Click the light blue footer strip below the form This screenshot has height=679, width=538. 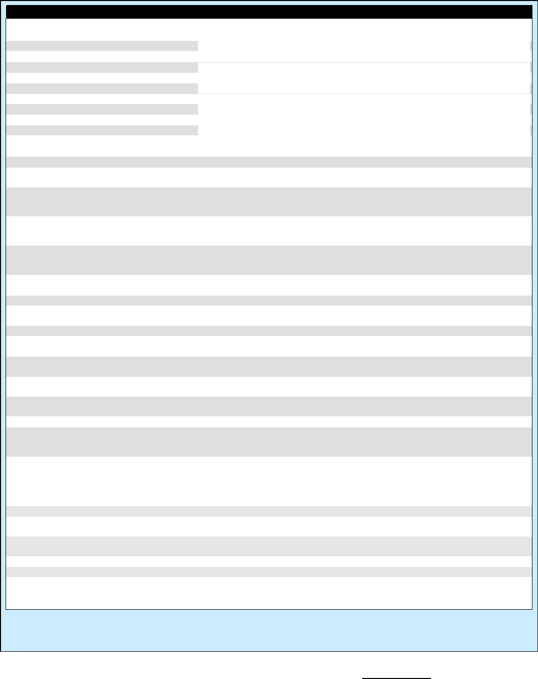(x=269, y=630)
